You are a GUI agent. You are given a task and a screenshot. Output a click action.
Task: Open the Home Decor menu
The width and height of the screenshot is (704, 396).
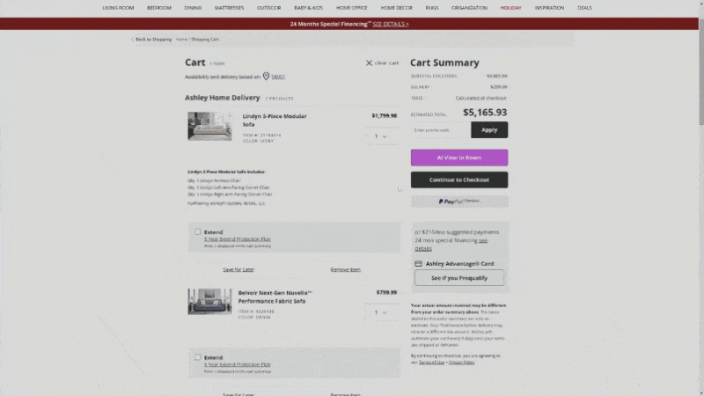(397, 8)
